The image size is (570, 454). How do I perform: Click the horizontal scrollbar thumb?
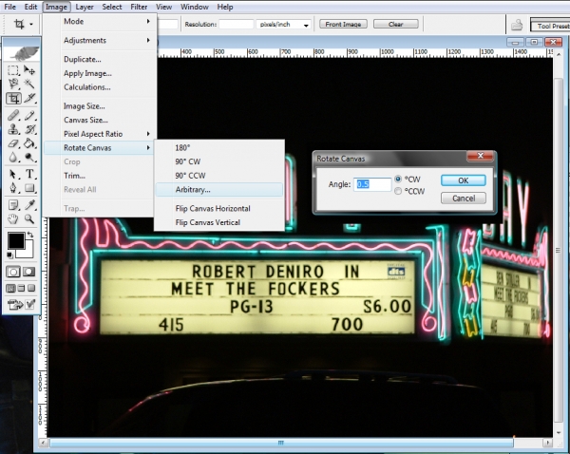click(x=281, y=443)
